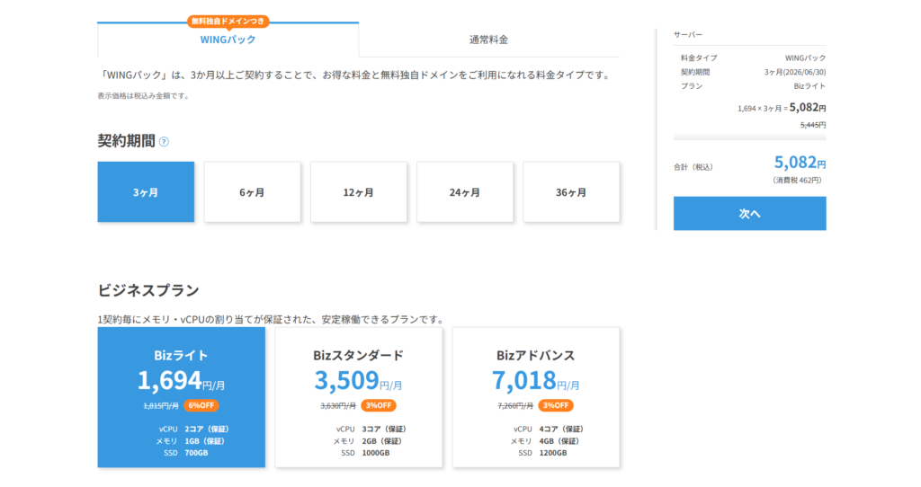Click the サーバー header in the summary panel
This screenshot has width=921, height=487.
click(x=688, y=34)
